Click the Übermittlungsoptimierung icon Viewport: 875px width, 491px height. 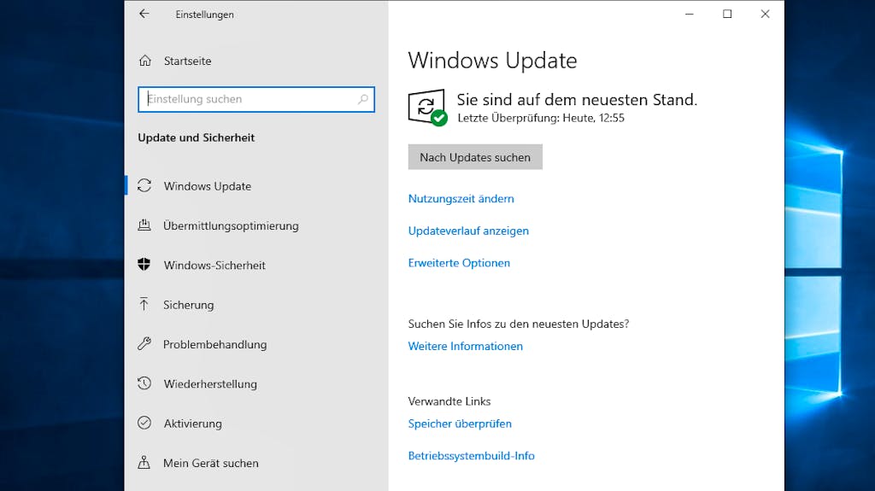click(x=144, y=225)
